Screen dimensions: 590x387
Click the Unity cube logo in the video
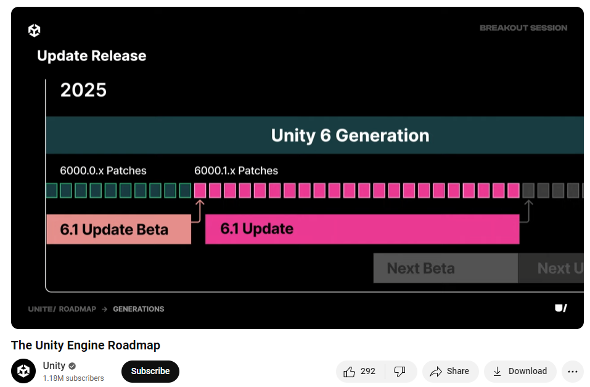click(34, 30)
